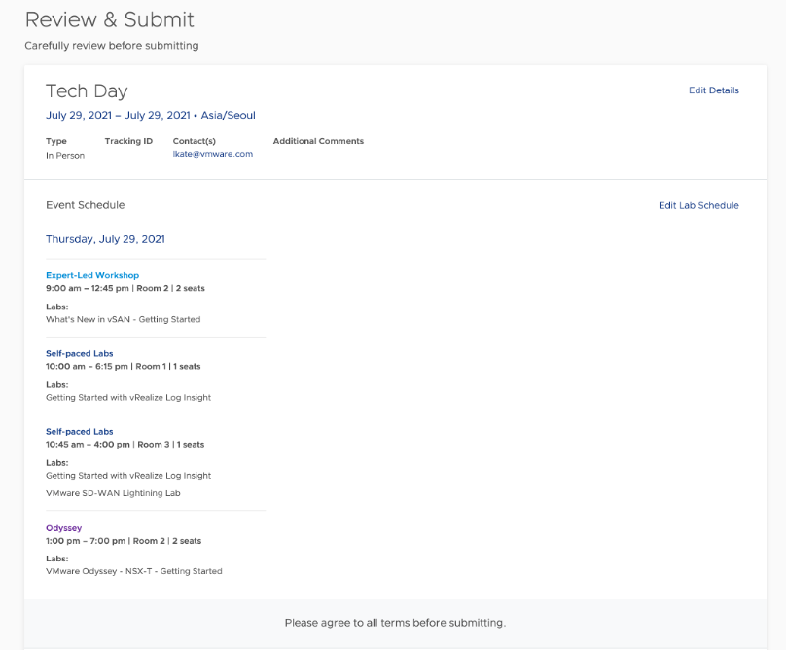
Task: Click the Thursday, July 29, 2021 date heading
Action: (105, 239)
